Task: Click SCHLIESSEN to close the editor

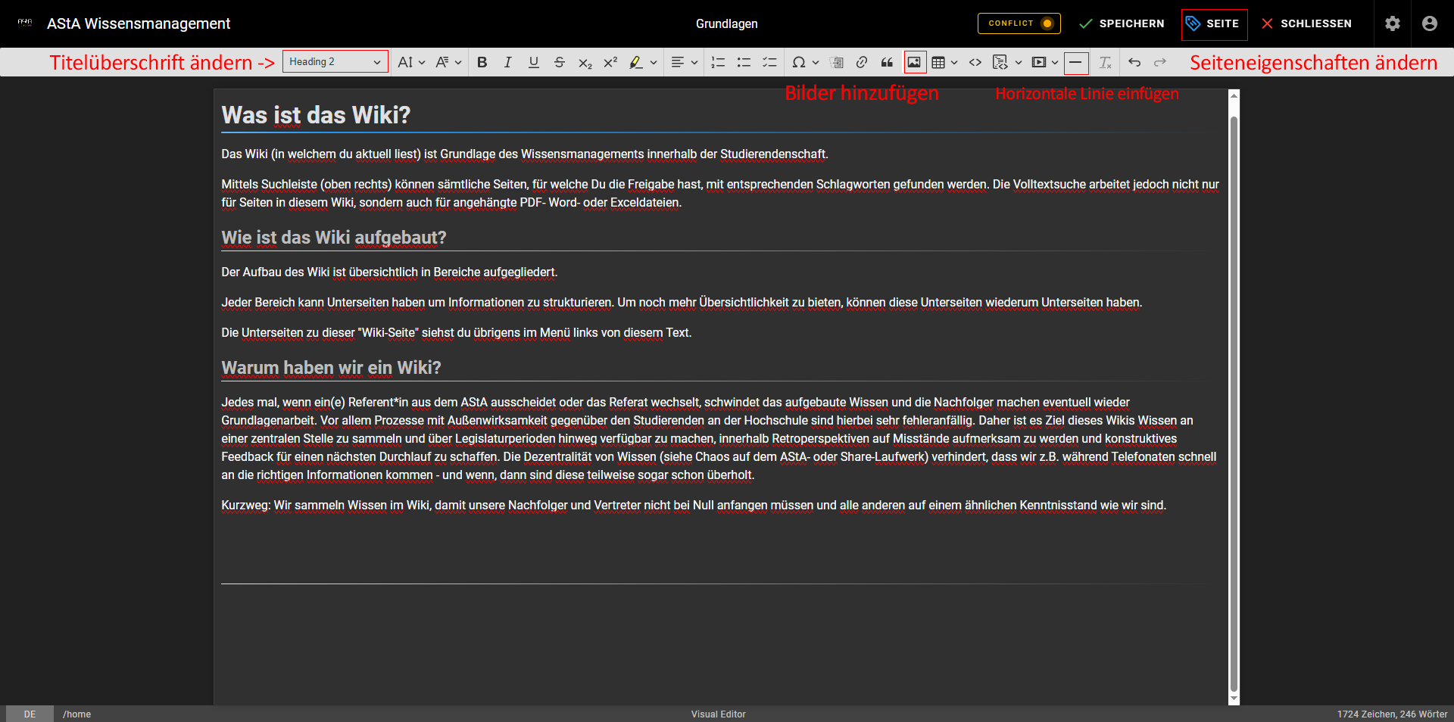Action: pos(1306,23)
